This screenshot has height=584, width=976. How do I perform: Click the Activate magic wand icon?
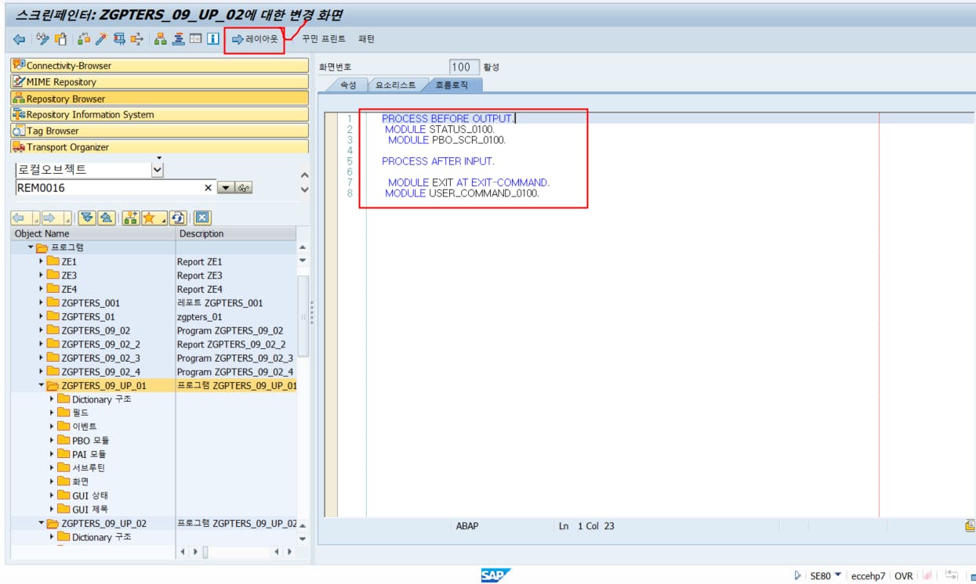coord(101,39)
